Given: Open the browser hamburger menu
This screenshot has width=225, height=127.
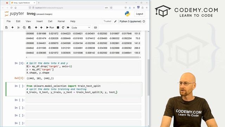Looking at the screenshot, I should [147, 8].
